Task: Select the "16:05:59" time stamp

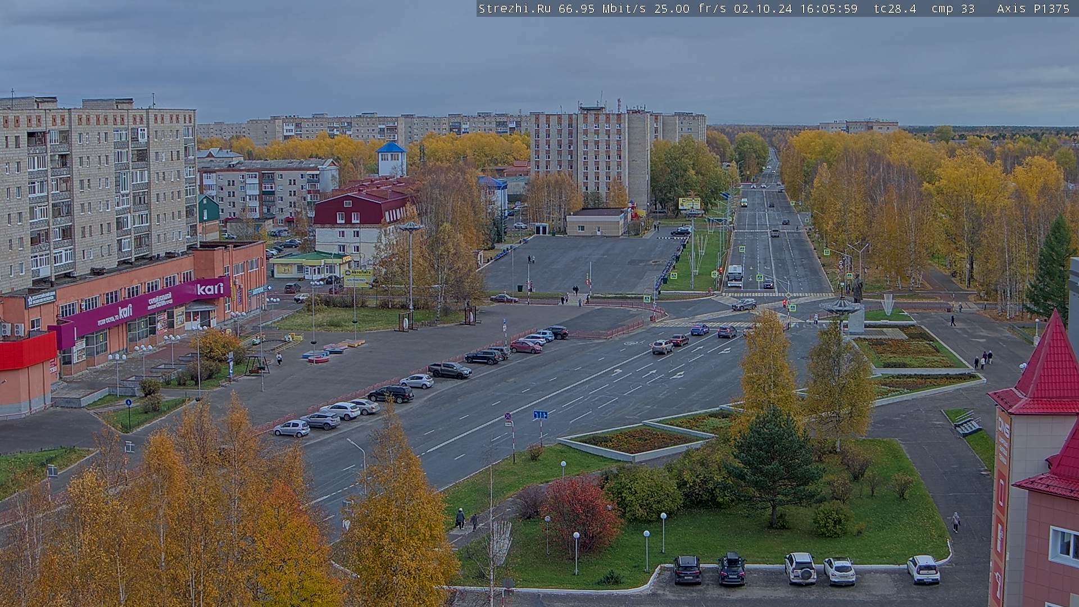Action: coord(829,8)
